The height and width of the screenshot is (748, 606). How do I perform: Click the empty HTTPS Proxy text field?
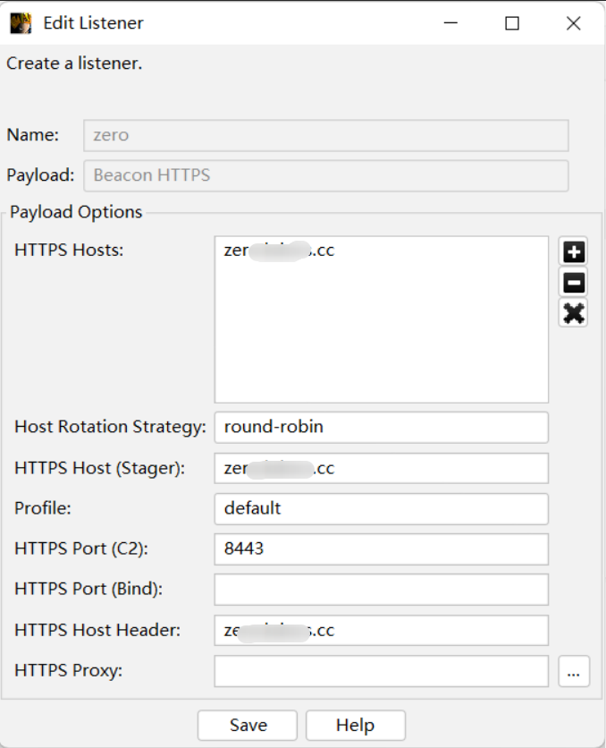click(x=381, y=671)
